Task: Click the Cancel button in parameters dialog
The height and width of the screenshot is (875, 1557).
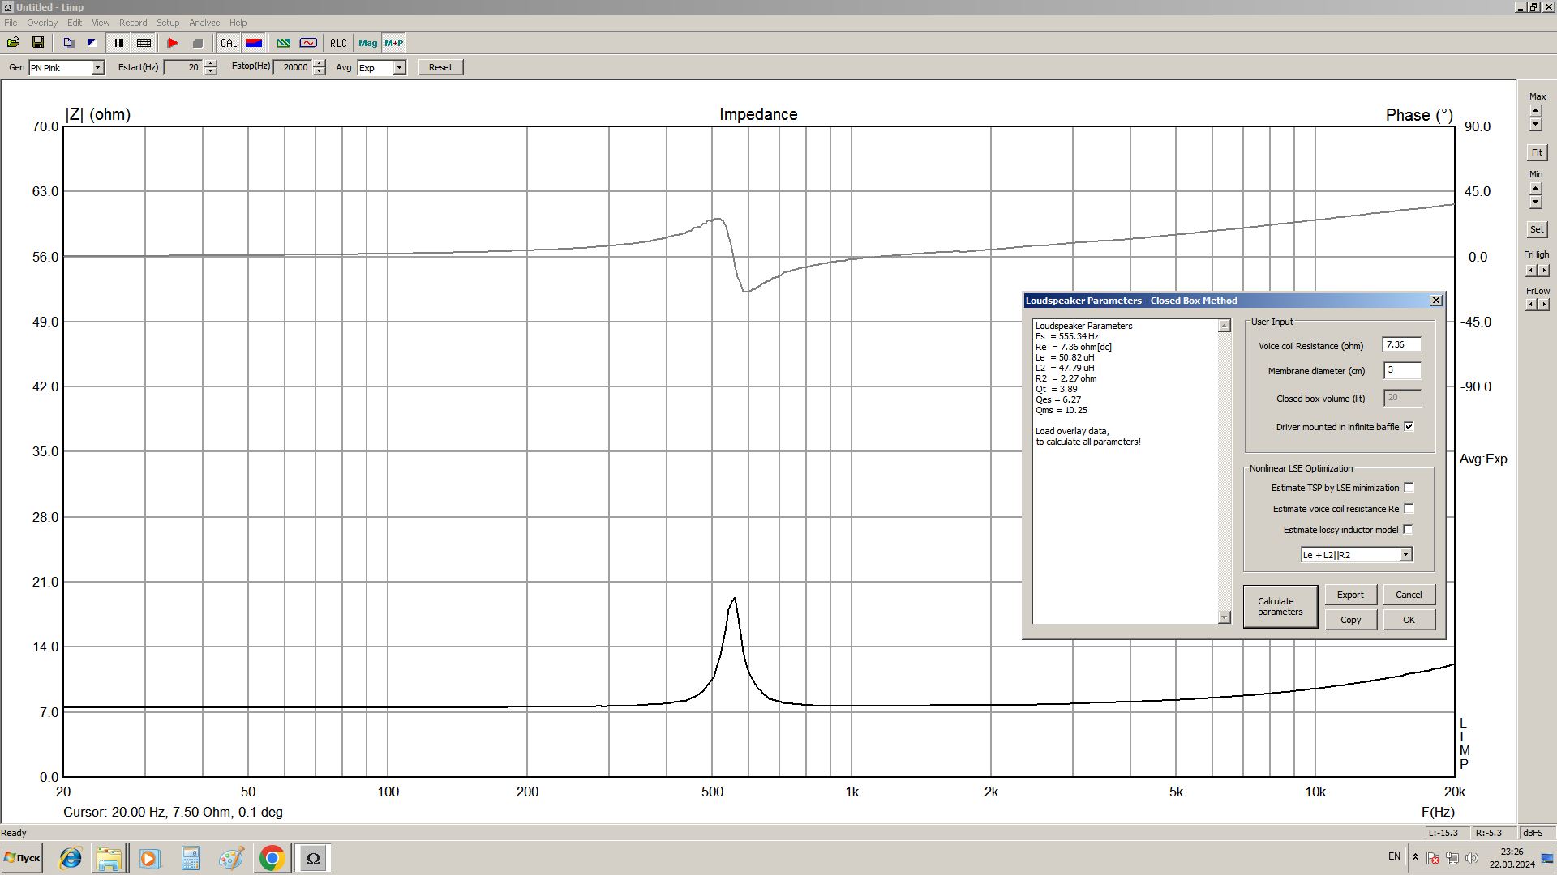Action: [1409, 595]
